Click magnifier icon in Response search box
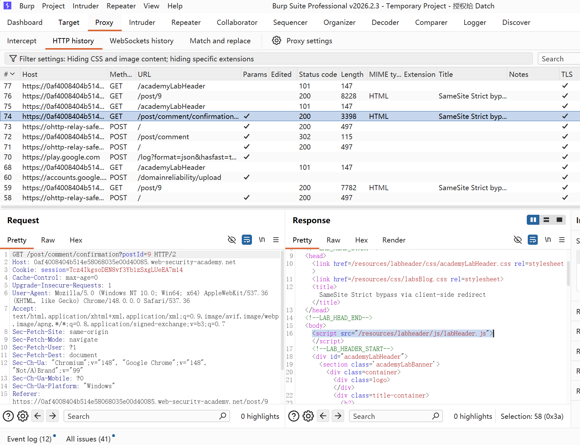 435,416
